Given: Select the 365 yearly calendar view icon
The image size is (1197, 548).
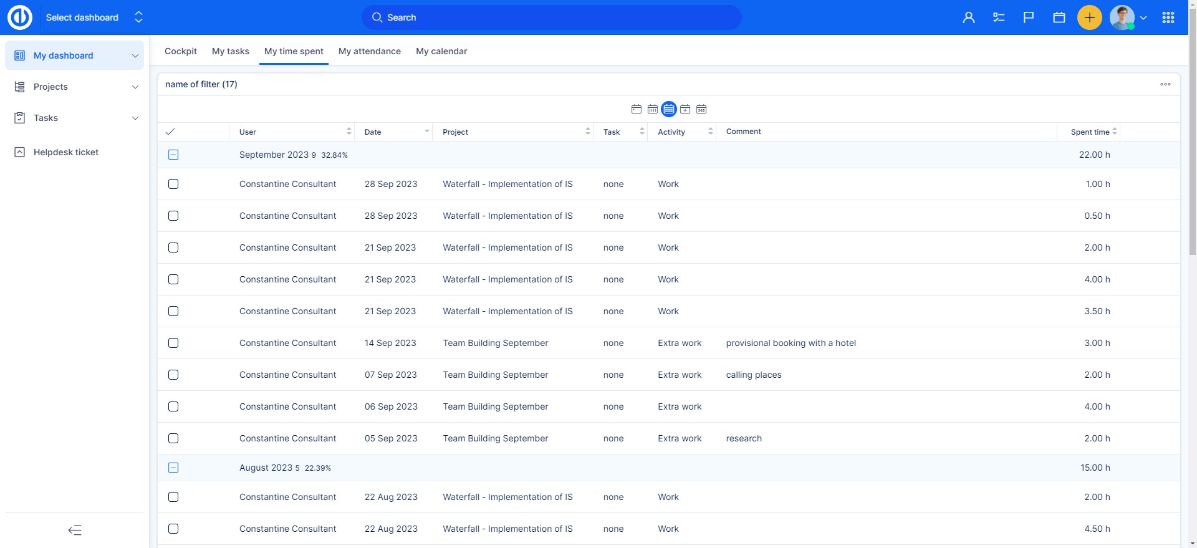Looking at the screenshot, I should (701, 109).
